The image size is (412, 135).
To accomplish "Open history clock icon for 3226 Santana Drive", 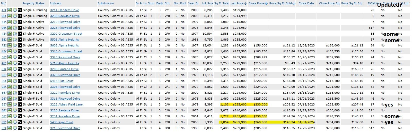I will 15,110.
